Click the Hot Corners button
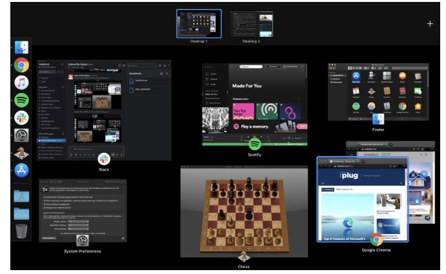Image resolution: width=446 pixels, height=274 pixels. (x=49, y=238)
